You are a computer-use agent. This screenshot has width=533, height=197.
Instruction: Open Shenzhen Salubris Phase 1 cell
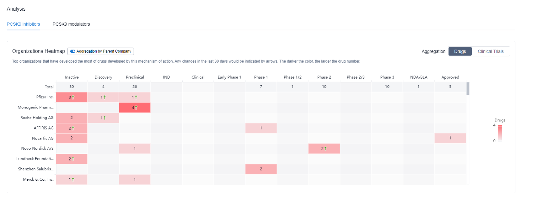pos(261,169)
